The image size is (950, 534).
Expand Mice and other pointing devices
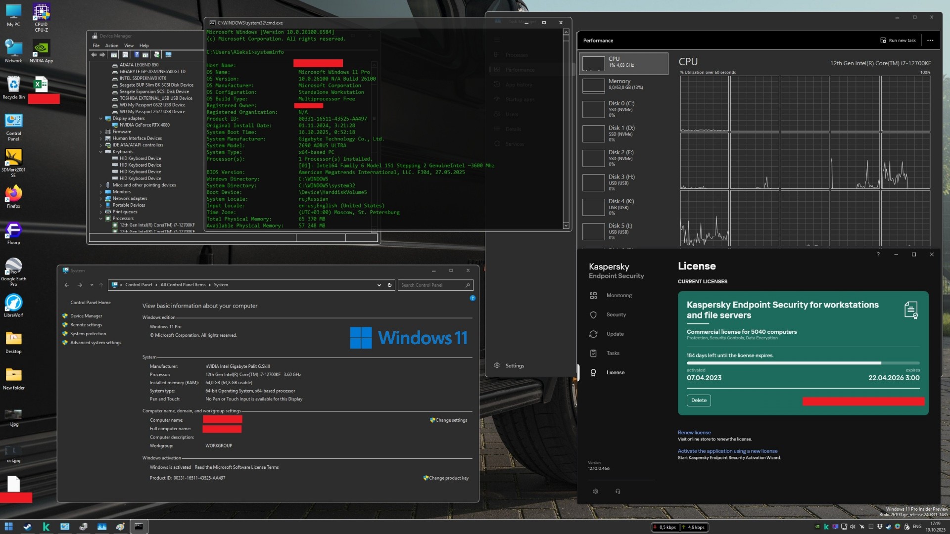pyautogui.click(x=101, y=185)
